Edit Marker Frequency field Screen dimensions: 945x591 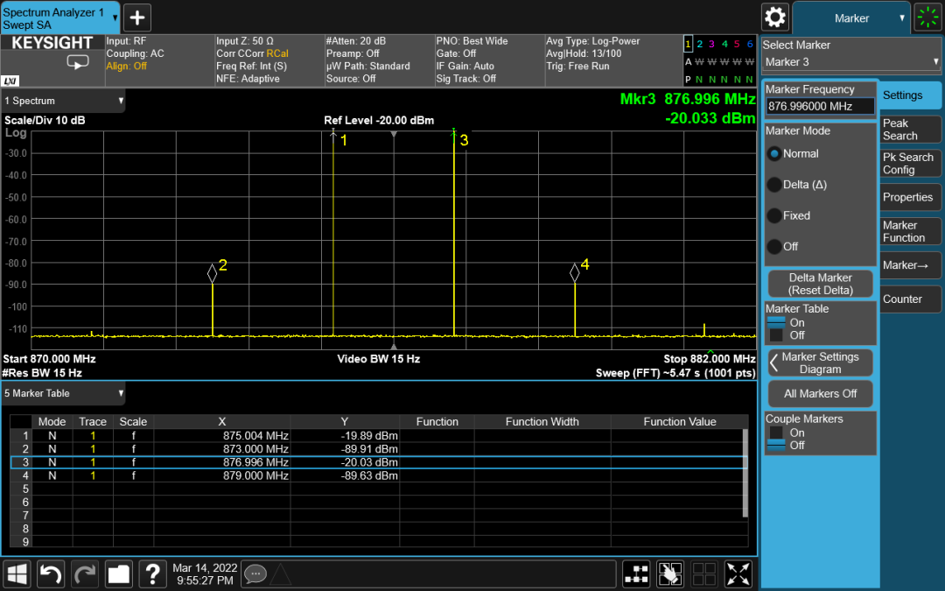(820, 106)
